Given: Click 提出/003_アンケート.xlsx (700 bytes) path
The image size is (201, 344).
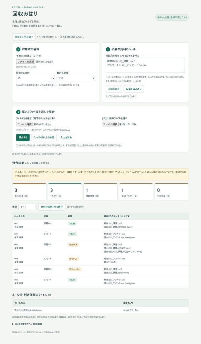Looking at the screenshot, I should [119, 284].
